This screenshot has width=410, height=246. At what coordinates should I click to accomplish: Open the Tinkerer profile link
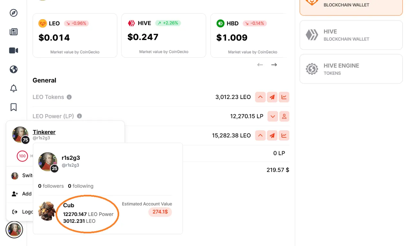pos(44,132)
